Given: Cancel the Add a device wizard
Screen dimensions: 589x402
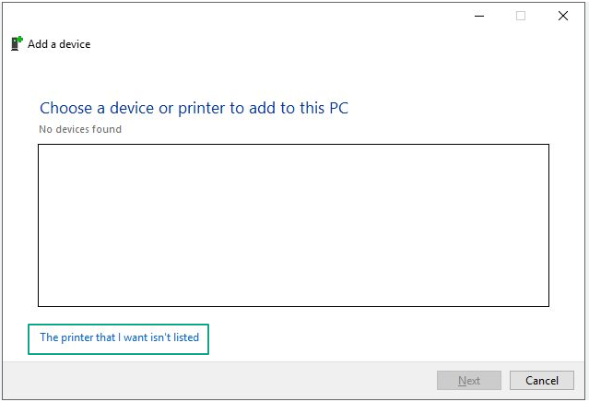Looking at the screenshot, I should pos(542,381).
